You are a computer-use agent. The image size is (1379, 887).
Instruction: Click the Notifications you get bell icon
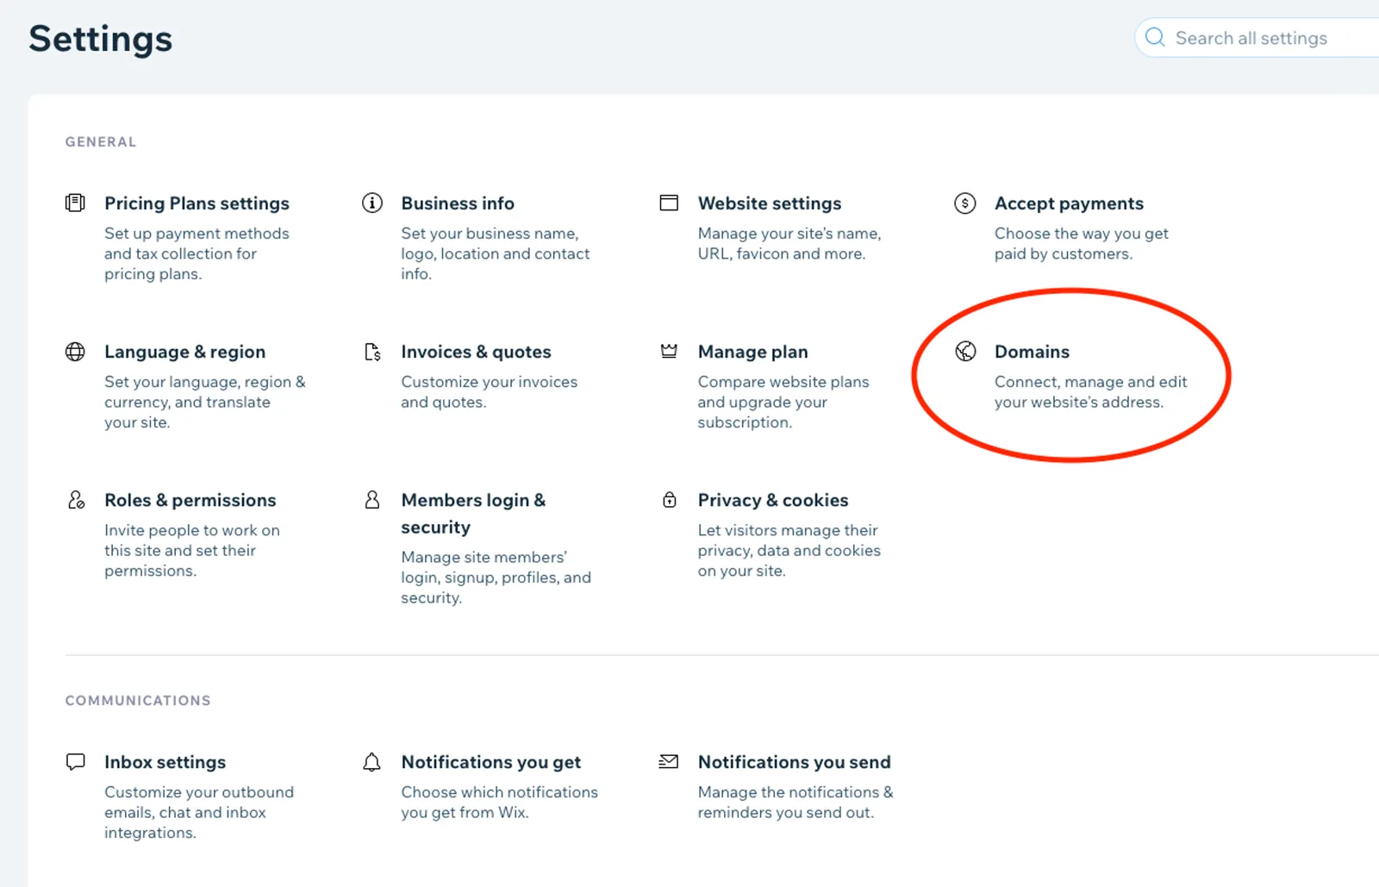tap(372, 762)
